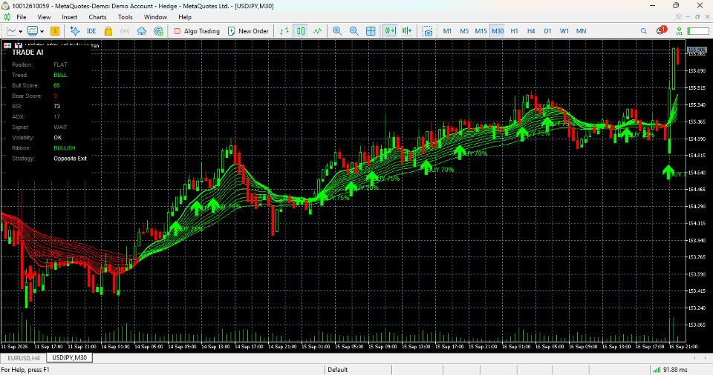Open account notifications with red badge

click(x=661, y=30)
